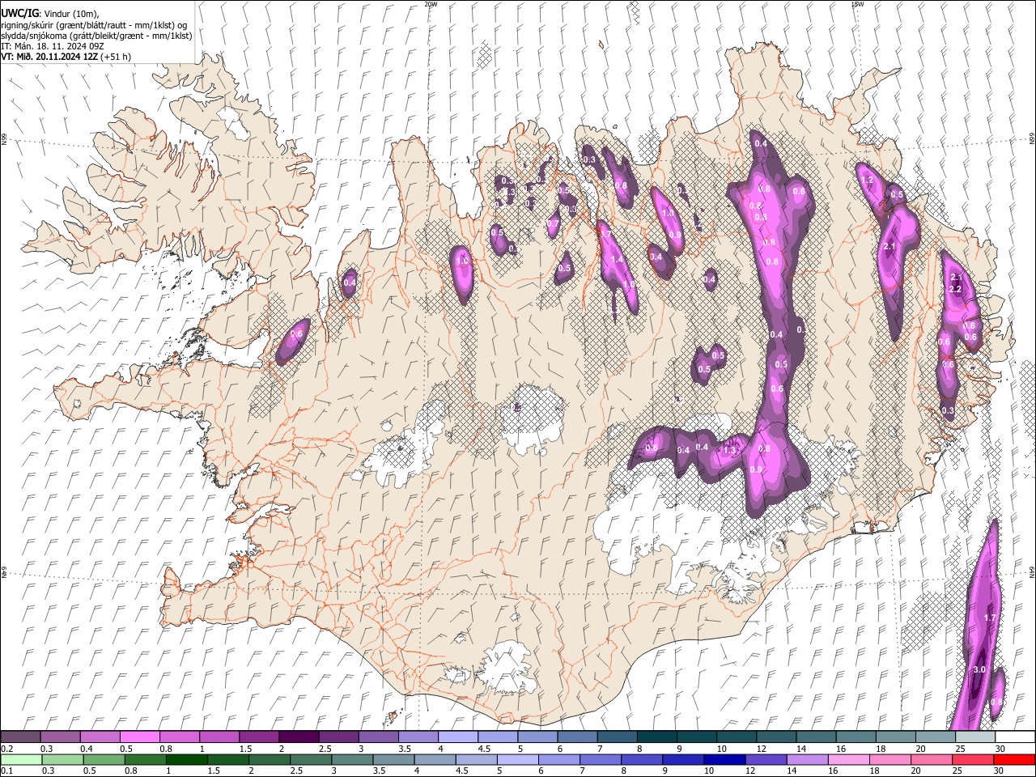Select lower legend dark green swatch 1 to 1.5
This screenshot has height=777, width=1036.
pyautogui.click(x=187, y=759)
